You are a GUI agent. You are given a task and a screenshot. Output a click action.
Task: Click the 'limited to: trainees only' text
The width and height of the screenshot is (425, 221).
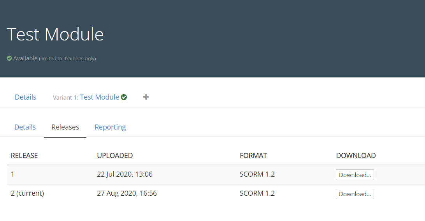click(67, 59)
